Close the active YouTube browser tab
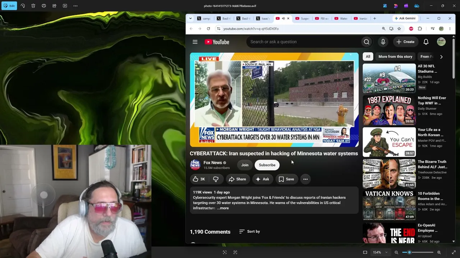 point(288,18)
